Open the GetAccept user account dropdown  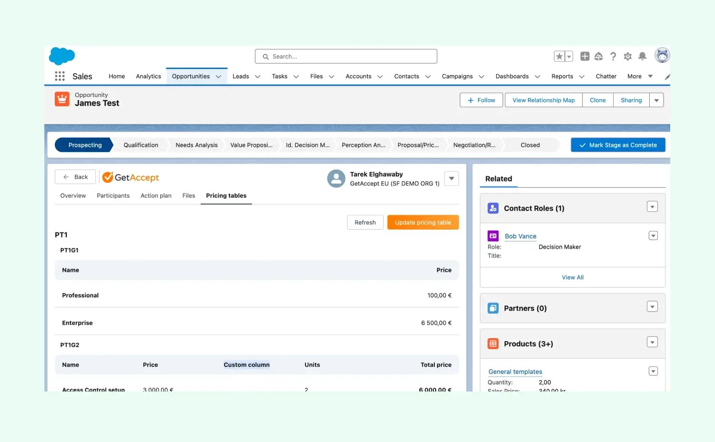[x=451, y=179]
